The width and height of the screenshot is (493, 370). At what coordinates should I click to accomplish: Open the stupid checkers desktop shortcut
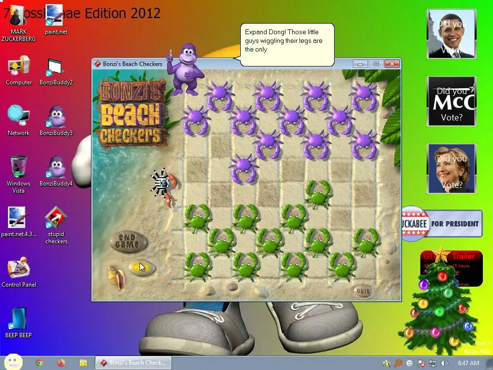tap(56, 225)
